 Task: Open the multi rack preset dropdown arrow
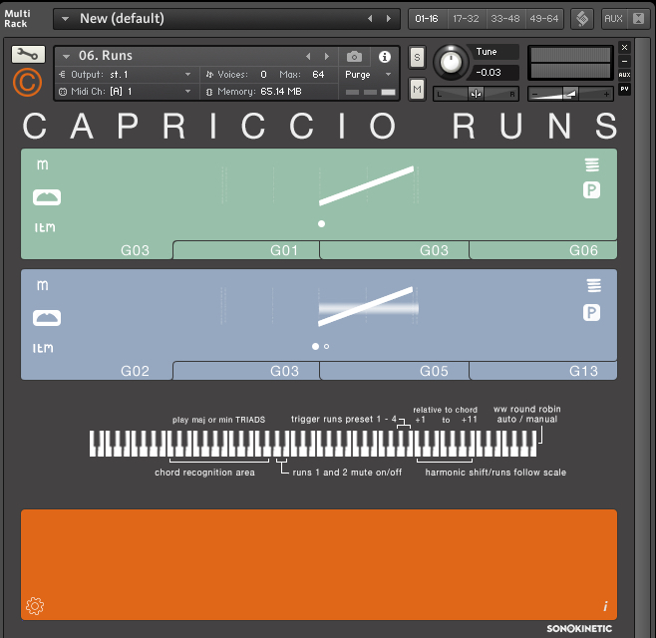tap(65, 19)
